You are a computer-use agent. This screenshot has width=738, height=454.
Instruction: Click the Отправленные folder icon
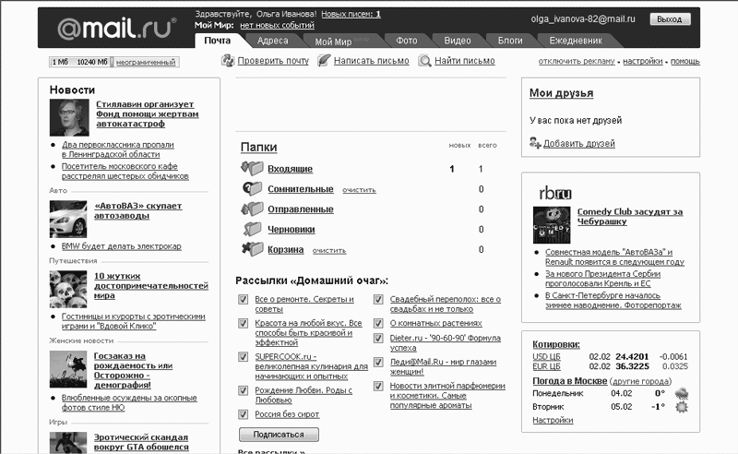(252, 209)
